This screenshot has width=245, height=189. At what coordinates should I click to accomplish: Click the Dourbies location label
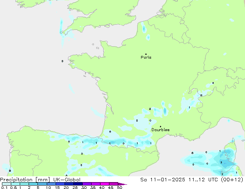[x=160, y=130]
